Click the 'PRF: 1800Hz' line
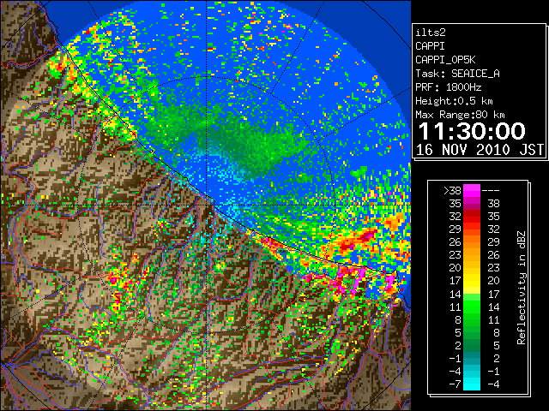The width and height of the screenshot is (549, 411). tap(448, 87)
